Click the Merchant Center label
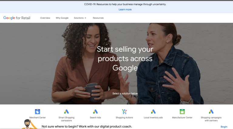The image size is (233, 129). 37,118
